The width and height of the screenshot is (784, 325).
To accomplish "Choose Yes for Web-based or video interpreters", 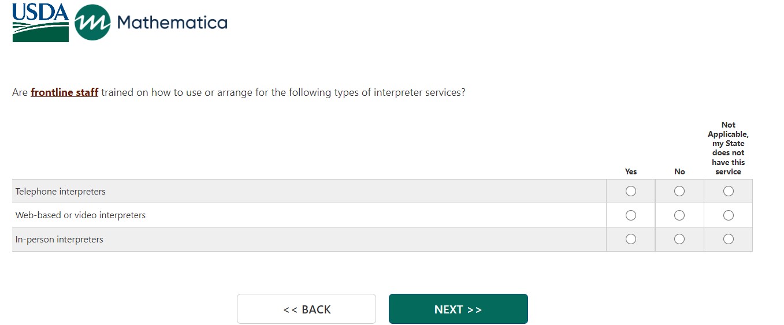I will point(631,215).
